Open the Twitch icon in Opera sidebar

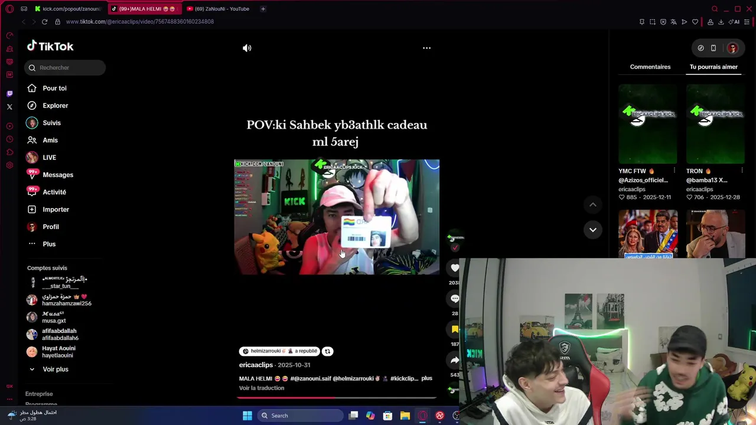(9, 94)
